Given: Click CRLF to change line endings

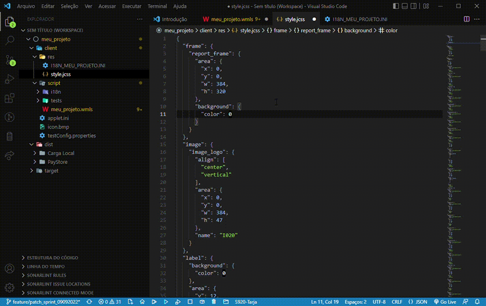Looking at the screenshot, I should coord(397,301).
